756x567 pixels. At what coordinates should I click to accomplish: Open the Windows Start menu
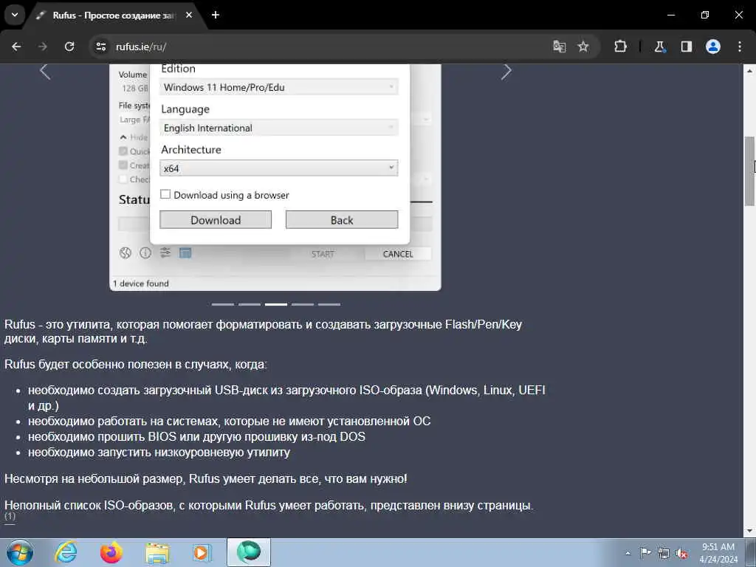click(20, 552)
